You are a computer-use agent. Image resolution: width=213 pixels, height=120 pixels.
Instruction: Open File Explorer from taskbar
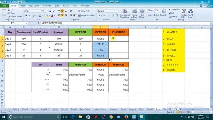pos(81,117)
